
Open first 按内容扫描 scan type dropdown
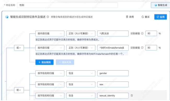tap(50, 33)
